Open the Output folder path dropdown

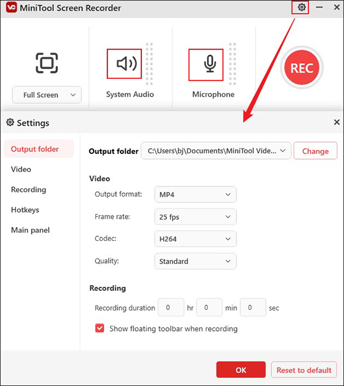pyautogui.click(x=216, y=151)
